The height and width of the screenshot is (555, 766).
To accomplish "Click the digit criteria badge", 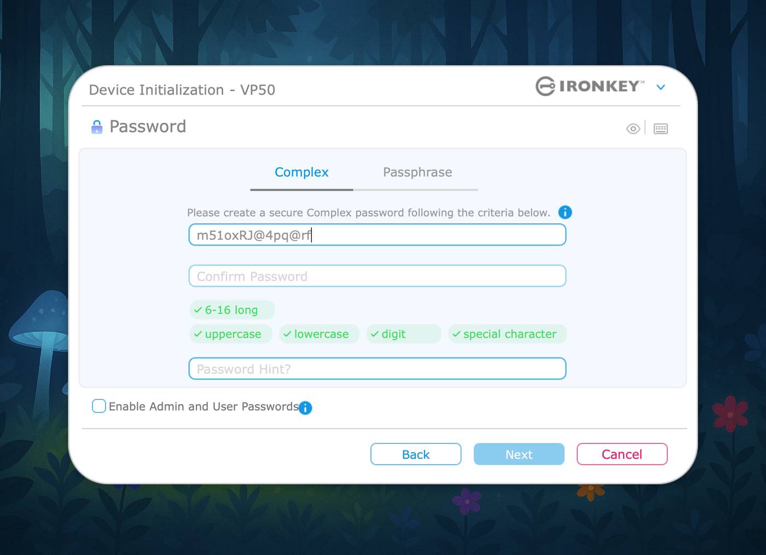I will pyautogui.click(x=404, y=334).
